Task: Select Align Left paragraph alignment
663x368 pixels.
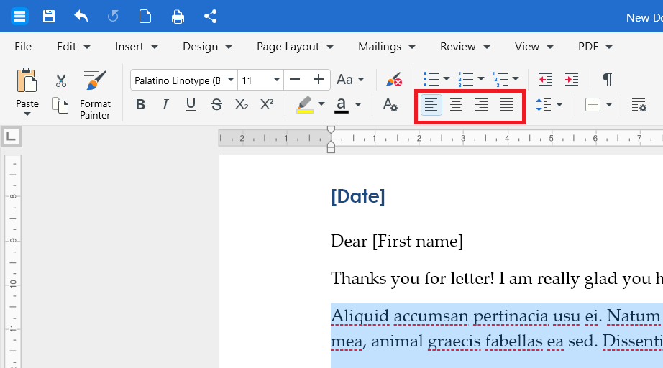Action: [431, 104]
